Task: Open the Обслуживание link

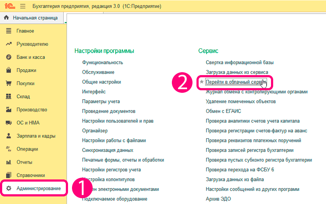Action: click(98, 72)
